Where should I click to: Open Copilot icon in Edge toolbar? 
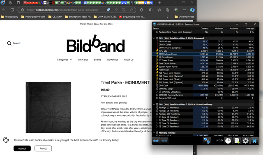pyautogui.click(x=192, y=10)
